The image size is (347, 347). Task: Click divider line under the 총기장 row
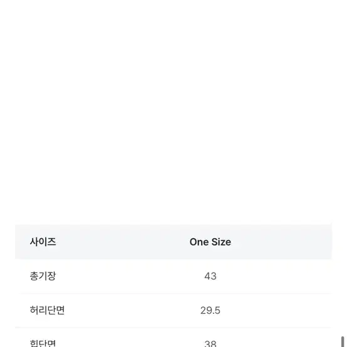coord(173,293)
